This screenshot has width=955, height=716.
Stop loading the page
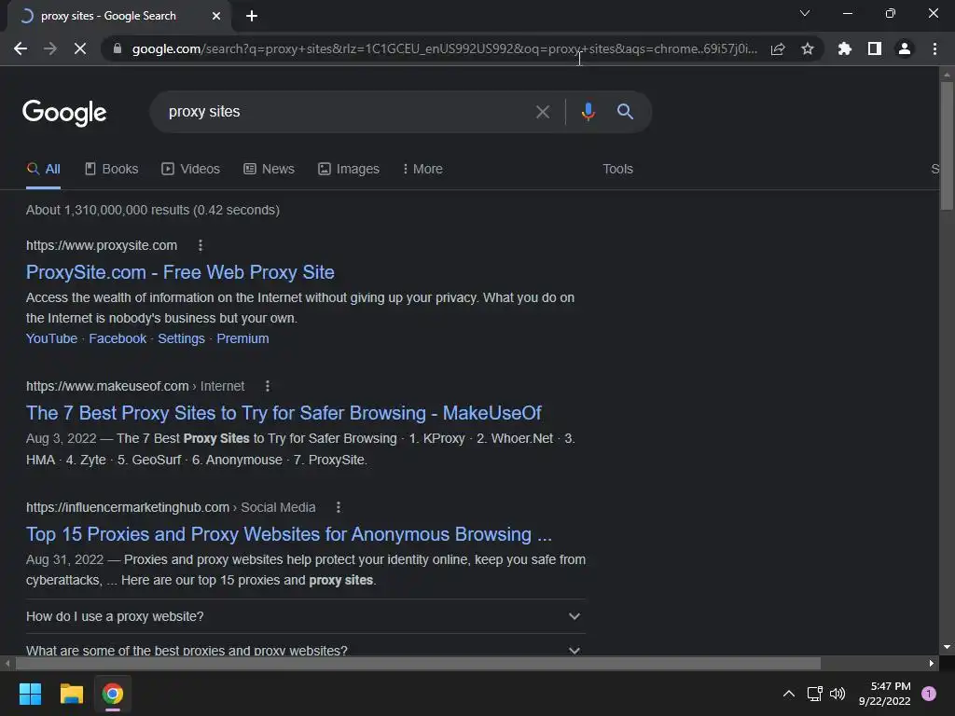pyautogui.click(x=80, y=48)
